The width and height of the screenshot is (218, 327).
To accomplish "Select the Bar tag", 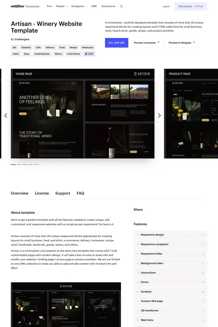I will pyautogui.click(x=15, y=47).
